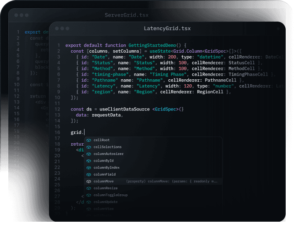This screenshot has width=294, height=230.
Task: Place cursor after grid. on line 16
Action: coord(84,132)
